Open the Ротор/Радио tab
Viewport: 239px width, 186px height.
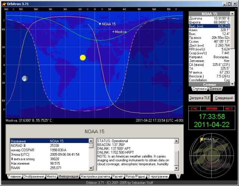(x=135, y=177)
